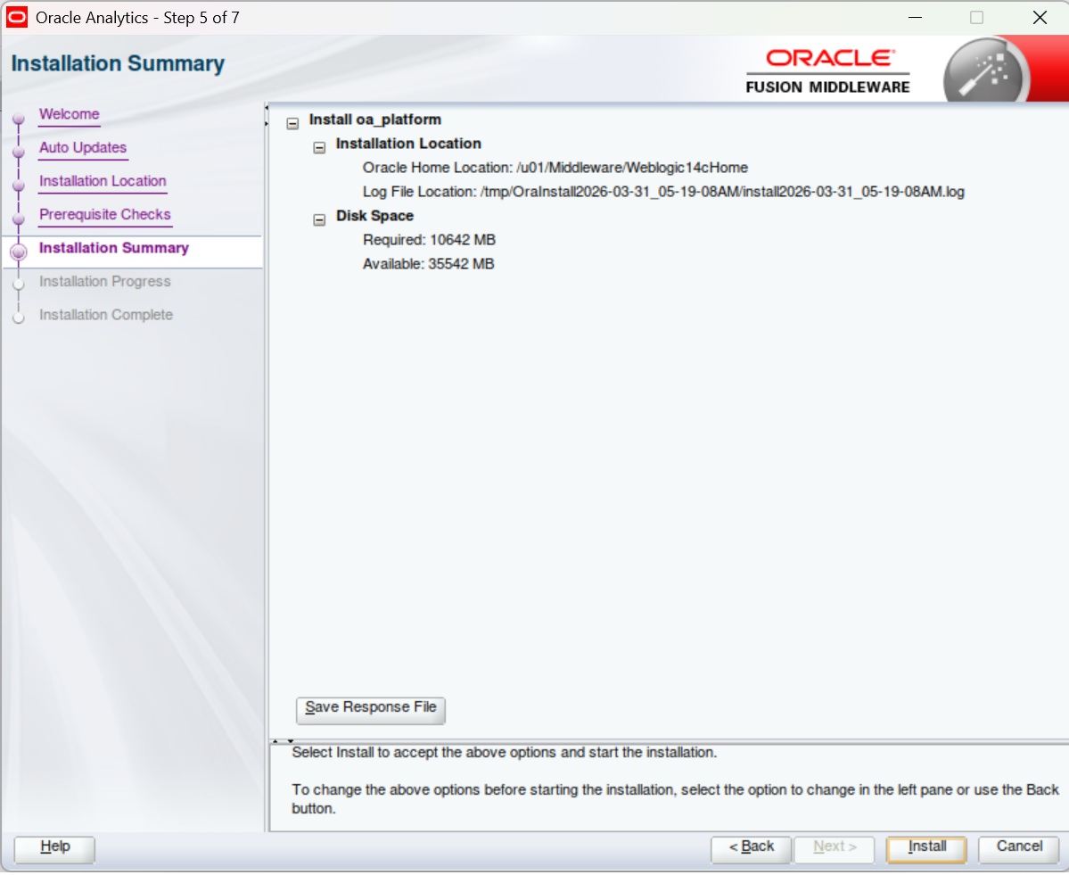Screen dimensions: 1069x875
Task: Minimize the Oracle Analytics installer window
Action: pyautogui.click(x=915, y=17)
